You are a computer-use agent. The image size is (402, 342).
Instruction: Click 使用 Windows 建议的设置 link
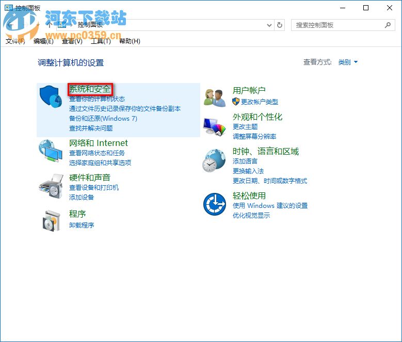(270, 205)
